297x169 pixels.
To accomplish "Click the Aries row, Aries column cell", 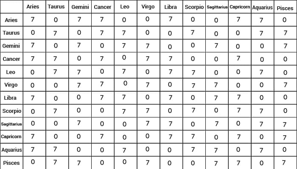I will [x=33, y=20].
